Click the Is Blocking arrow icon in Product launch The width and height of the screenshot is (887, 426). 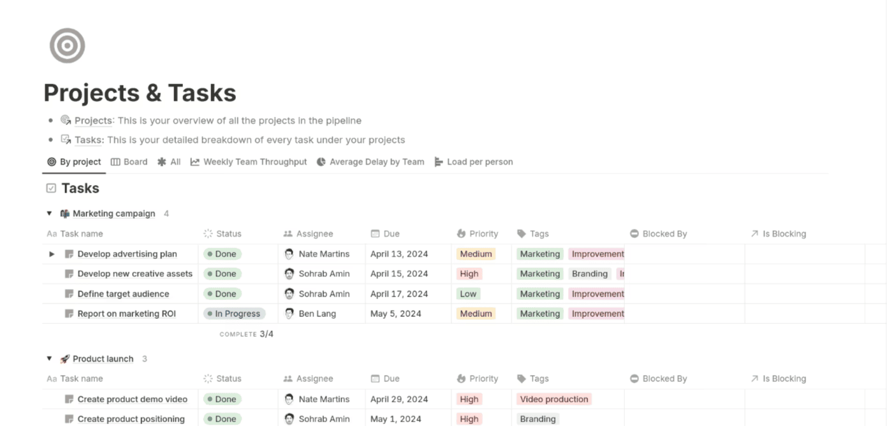point(754,379)
